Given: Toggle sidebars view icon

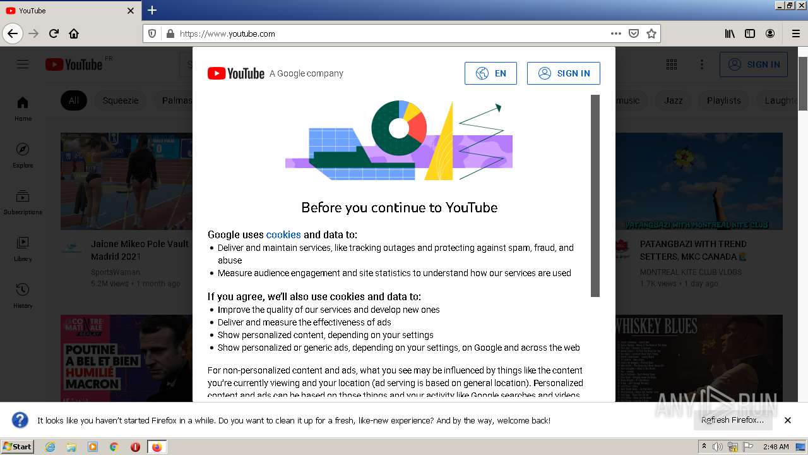Looking at the screenshot, I should tap(750, 33).
